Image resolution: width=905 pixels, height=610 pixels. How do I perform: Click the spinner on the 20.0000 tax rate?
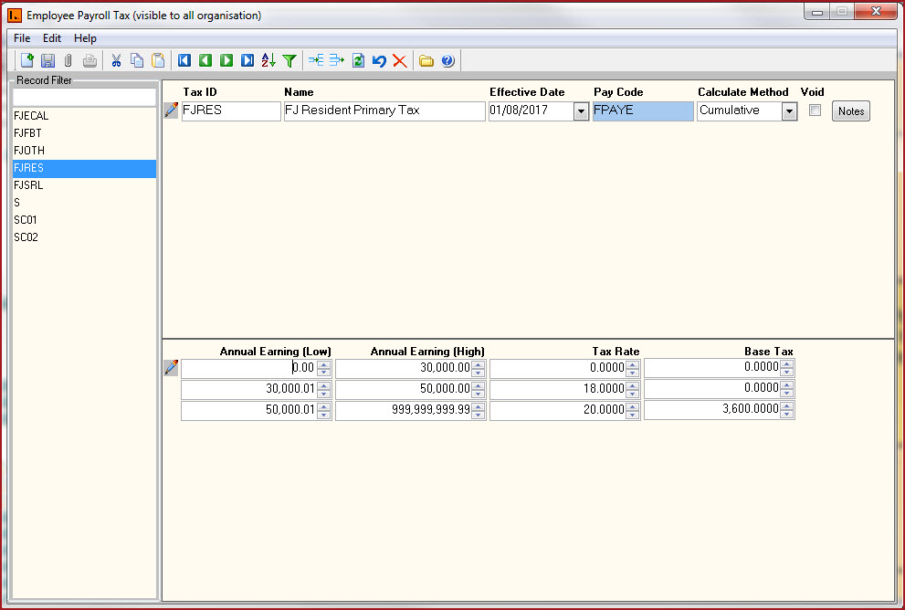[x=633, y=410]
